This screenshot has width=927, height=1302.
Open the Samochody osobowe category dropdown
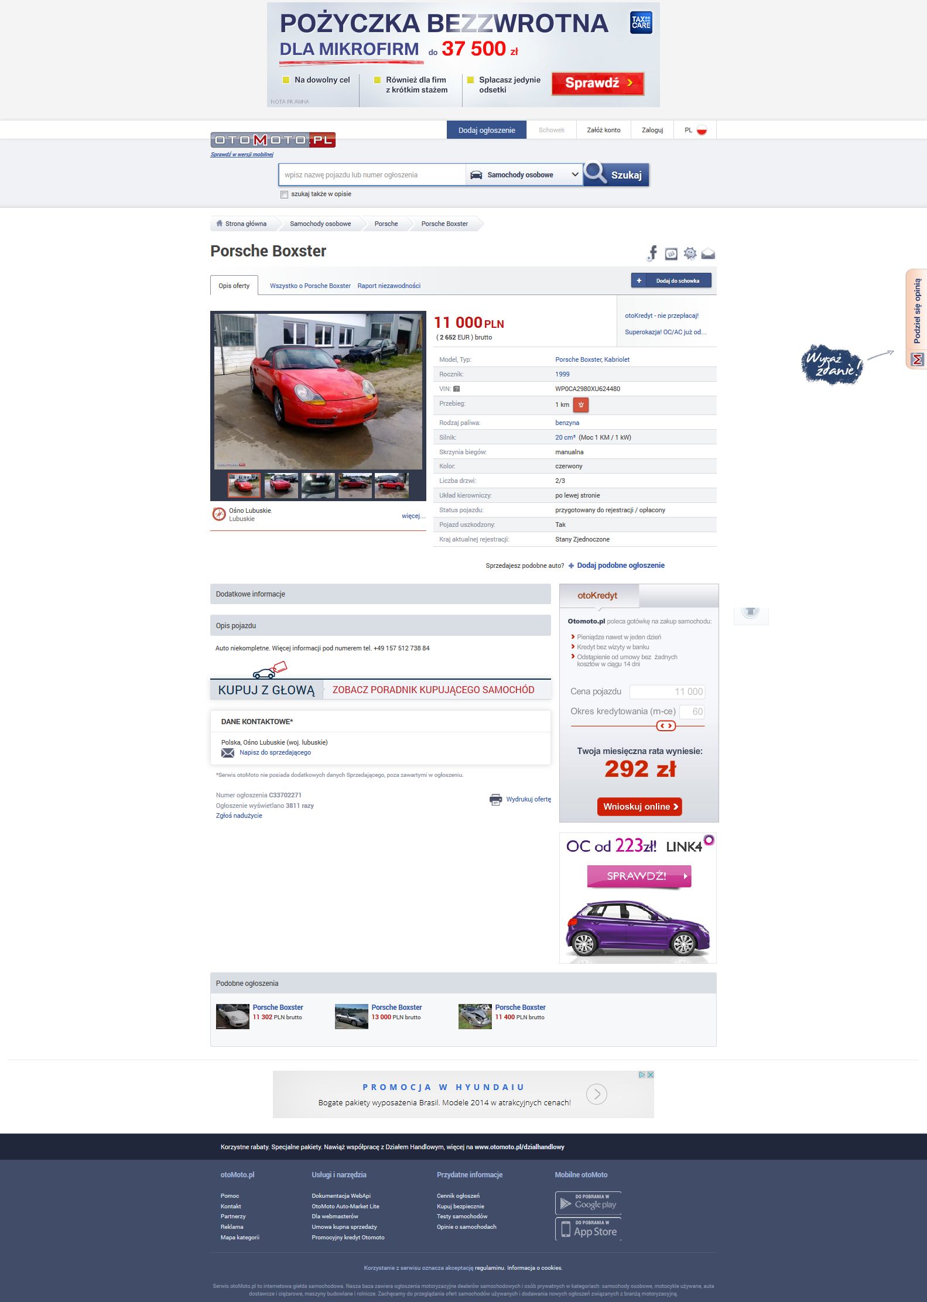[524, 174]
